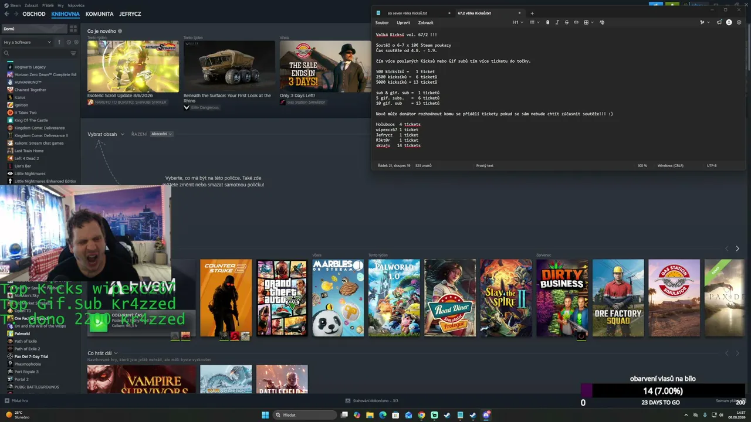This screenshot has height=422, width=751.
Task: Insert link icon in Notepad toolbar
Action: (576, 22)
